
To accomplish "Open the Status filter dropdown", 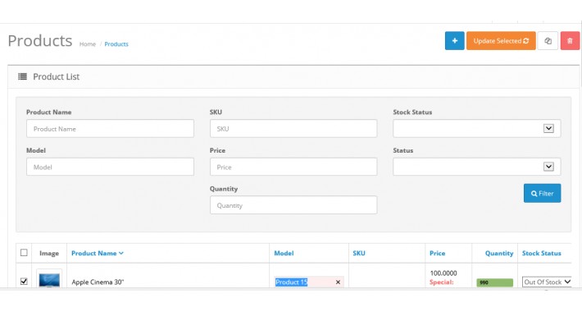I will coord(476,167).
